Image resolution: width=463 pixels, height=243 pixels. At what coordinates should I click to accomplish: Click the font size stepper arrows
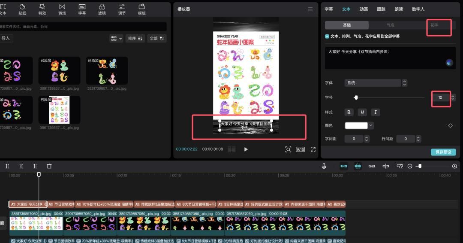[453, 97]
